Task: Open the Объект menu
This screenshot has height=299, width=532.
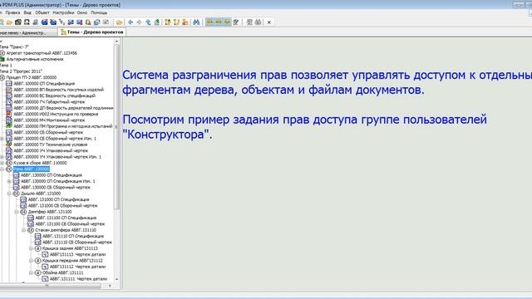Action: tap(42, 12)
